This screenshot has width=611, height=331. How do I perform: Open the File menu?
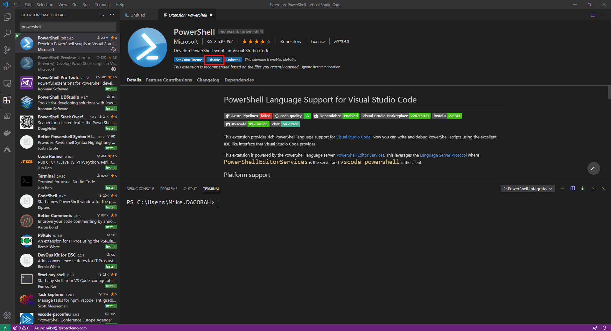pyautogui.click(x=17, y=4)
